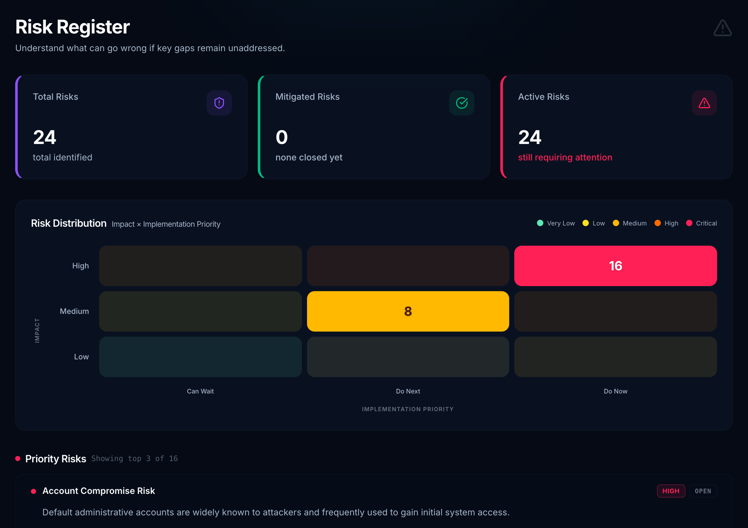This screenshot has width=748, height=528.
Task: Click the 'Can Wait' column label
Action: pyautogui.click(x=200, y=391)
